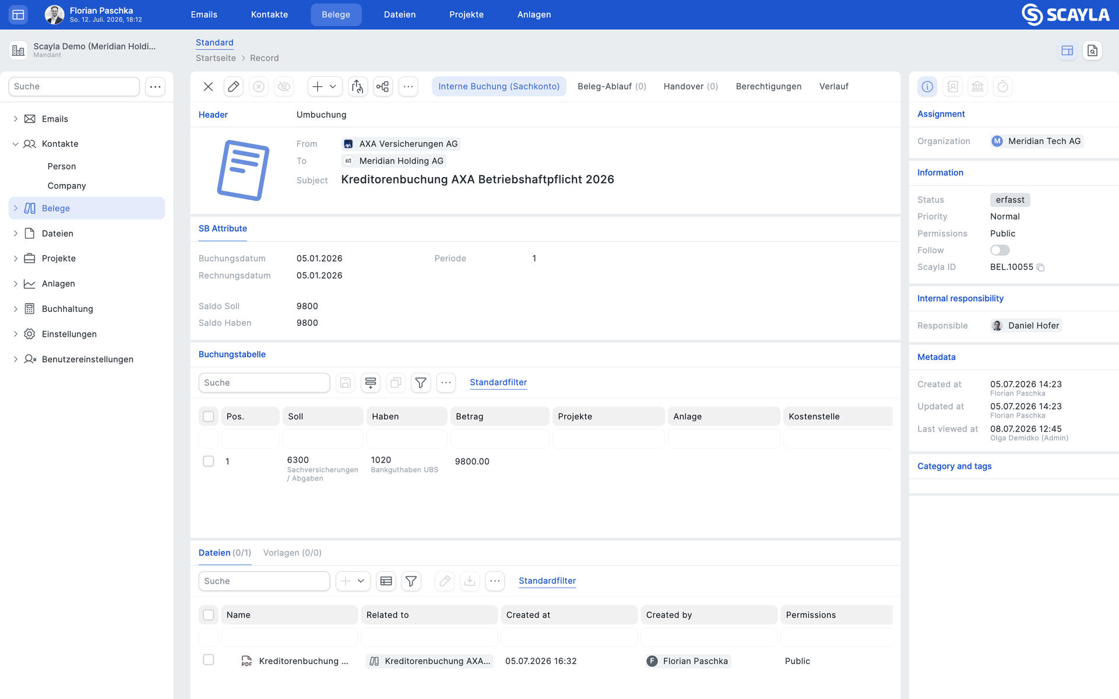Screen dimensions: 1119x699
Task: Open the AXA Versicherungen AG contact chip
Action: [401, 144]
